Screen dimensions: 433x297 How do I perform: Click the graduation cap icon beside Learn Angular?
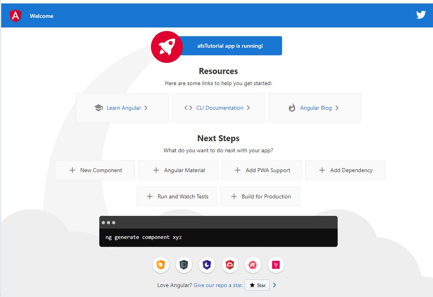99,108
